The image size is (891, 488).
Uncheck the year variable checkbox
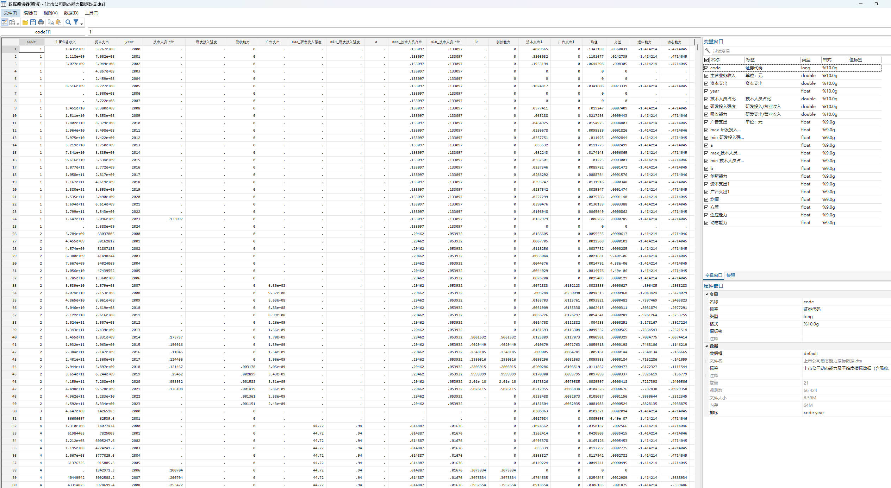click(x=706, y=91)
